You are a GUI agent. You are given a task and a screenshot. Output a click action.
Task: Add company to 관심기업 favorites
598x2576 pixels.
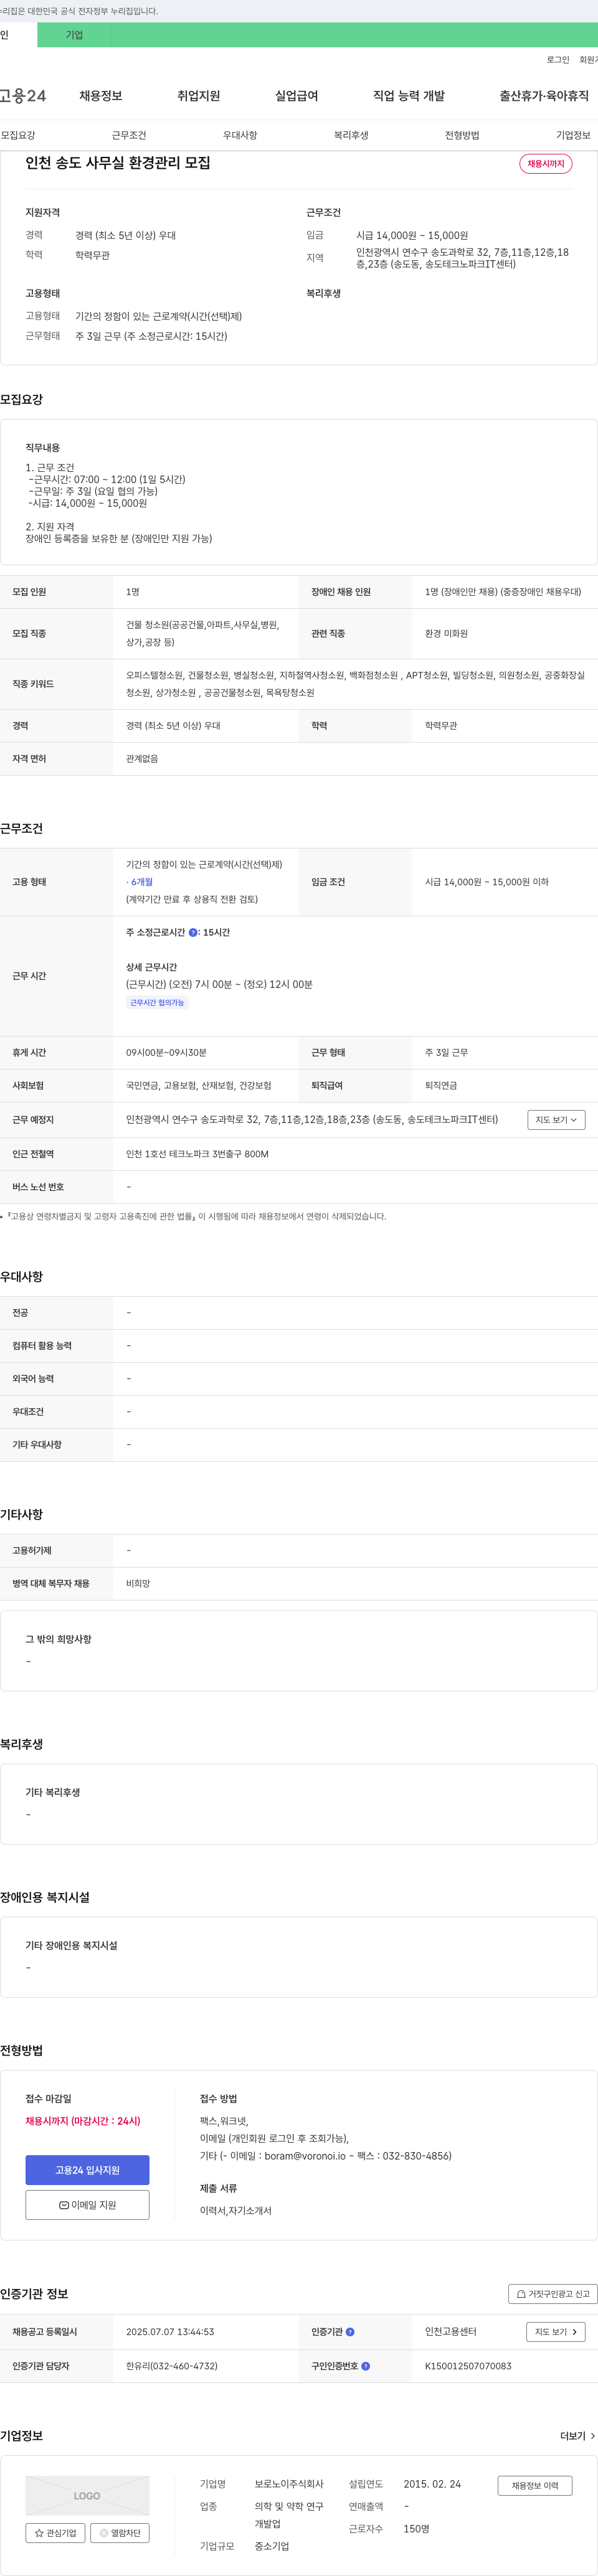coord(55,2533)
